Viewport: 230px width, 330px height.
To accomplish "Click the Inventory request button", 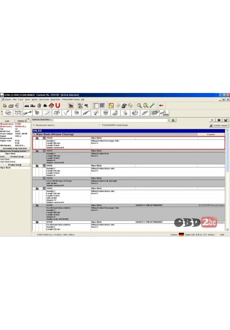I will (219, 126).
